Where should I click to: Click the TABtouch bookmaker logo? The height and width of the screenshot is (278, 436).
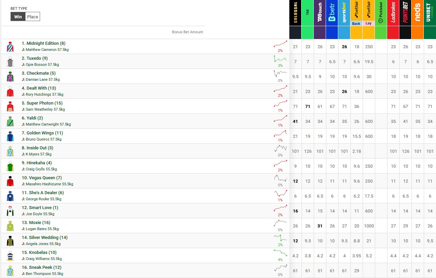(320, 13)
